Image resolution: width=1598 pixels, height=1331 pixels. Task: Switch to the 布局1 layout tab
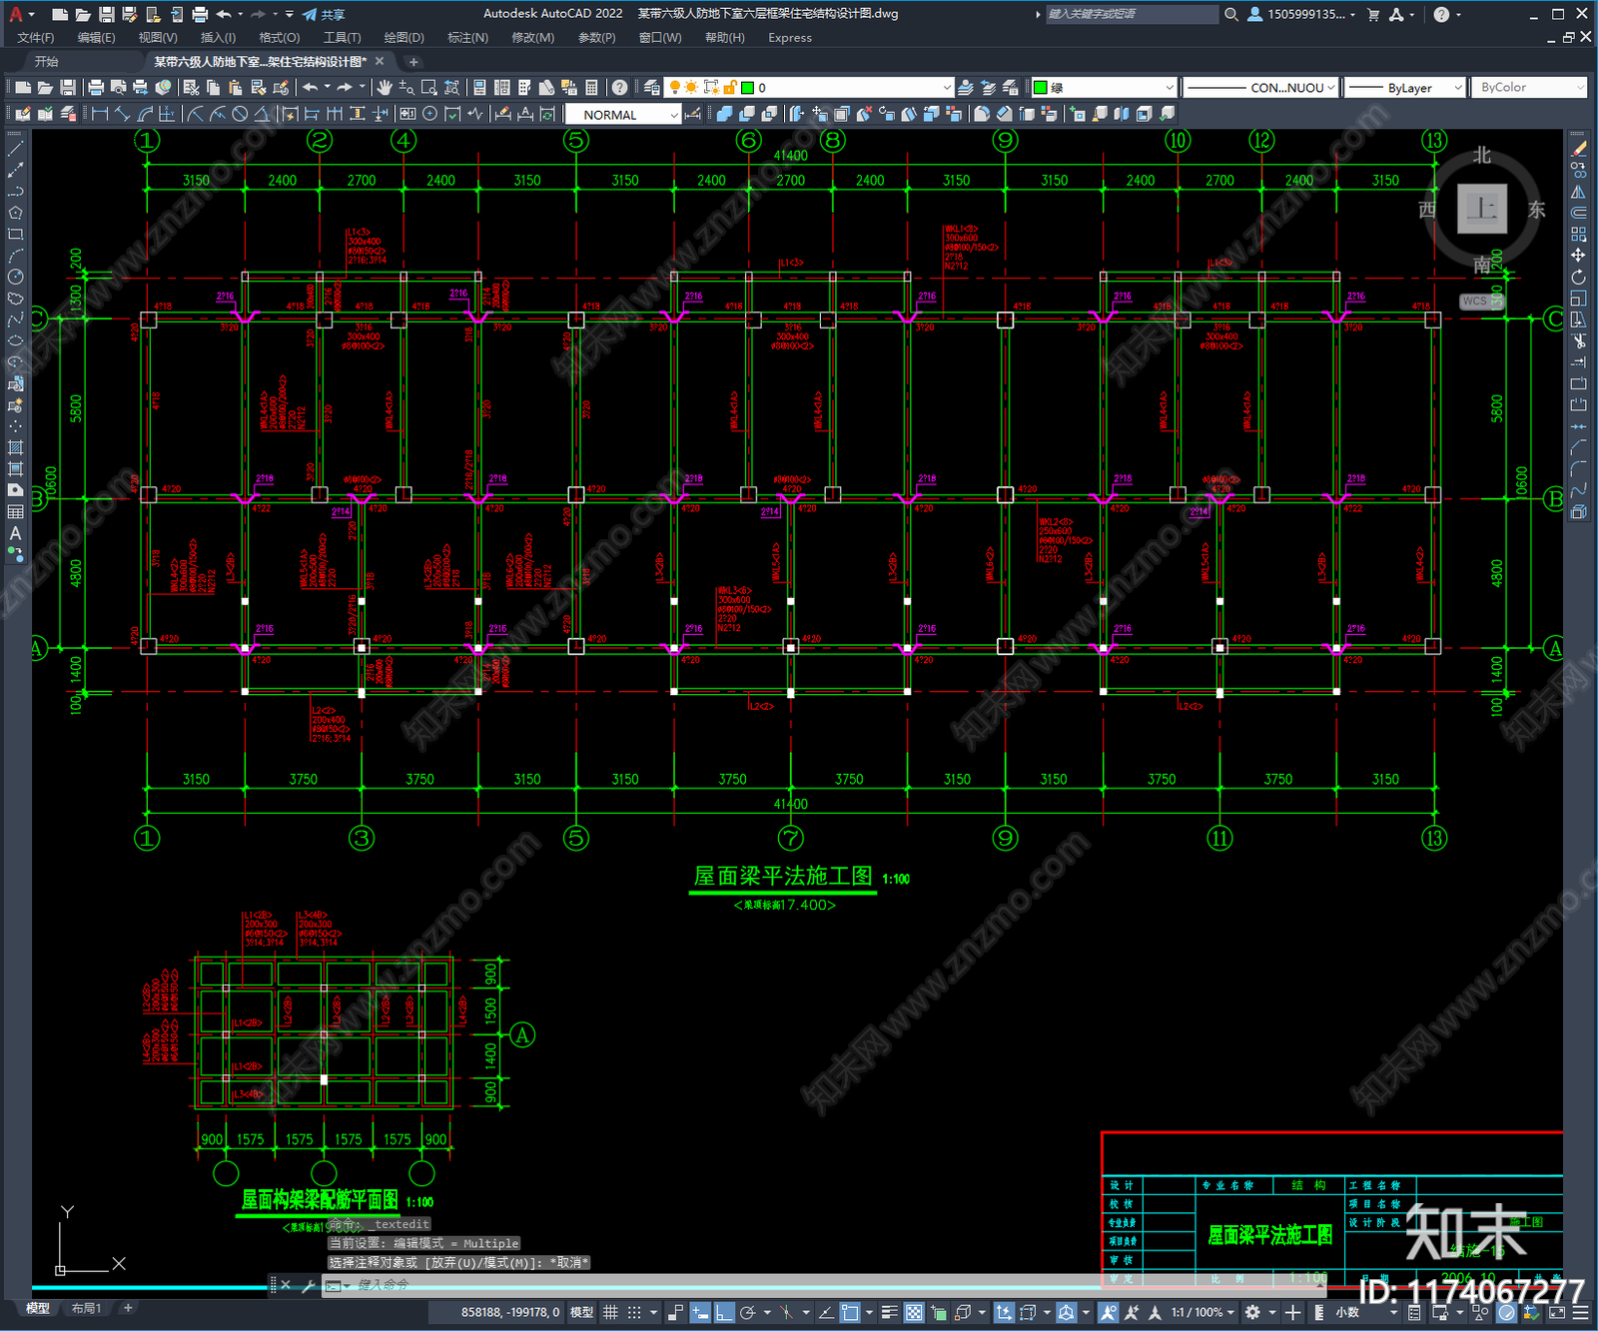(x=87, y=1308)
